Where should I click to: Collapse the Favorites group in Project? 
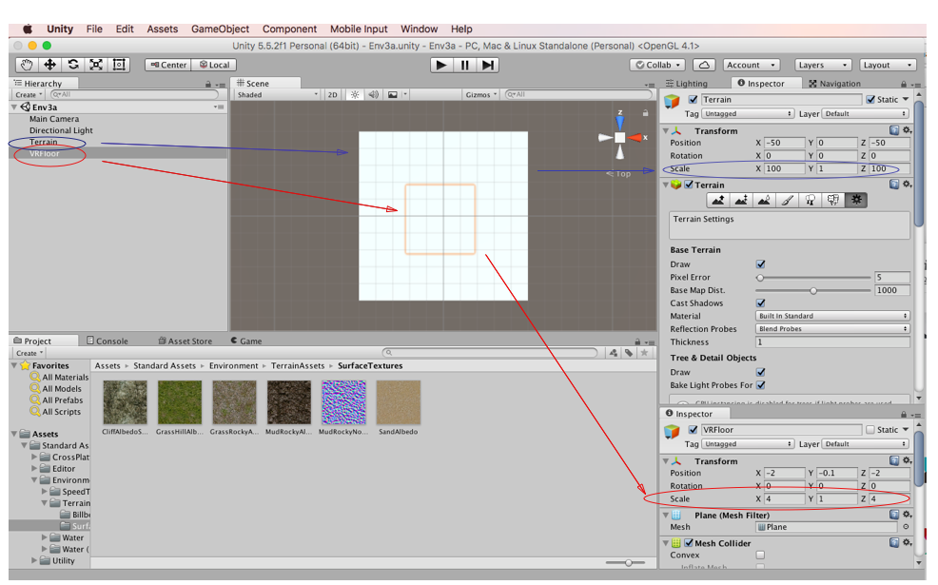(14, 365)
